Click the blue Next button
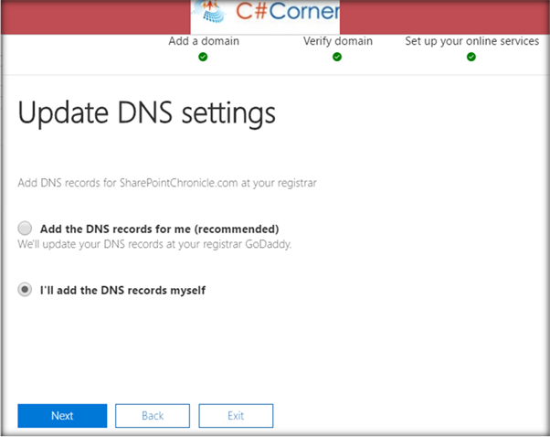The width and height of the screenshot is (550, 437). tap(62, 416)
